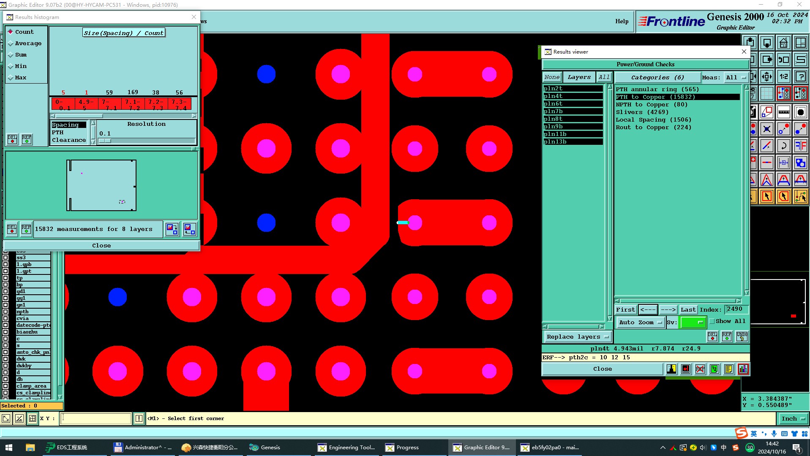Click the black filled circle tool icon

(800, 112)
